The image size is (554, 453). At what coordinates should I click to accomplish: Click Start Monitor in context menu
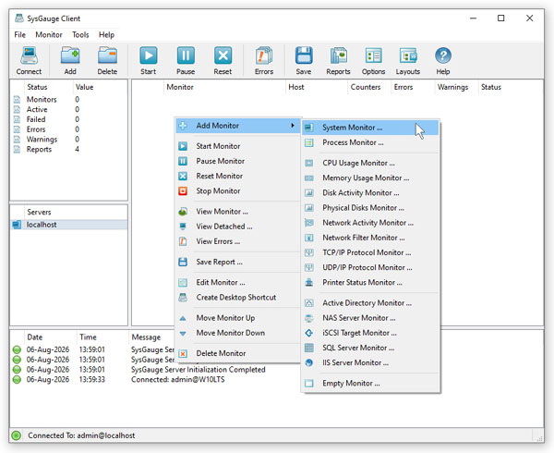(x=238, y=146)
